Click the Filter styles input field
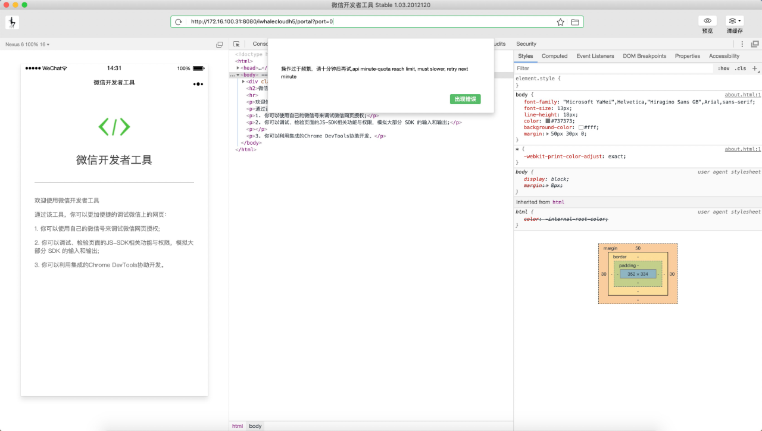This screenshot has height=431, width=762. [614, 68]
